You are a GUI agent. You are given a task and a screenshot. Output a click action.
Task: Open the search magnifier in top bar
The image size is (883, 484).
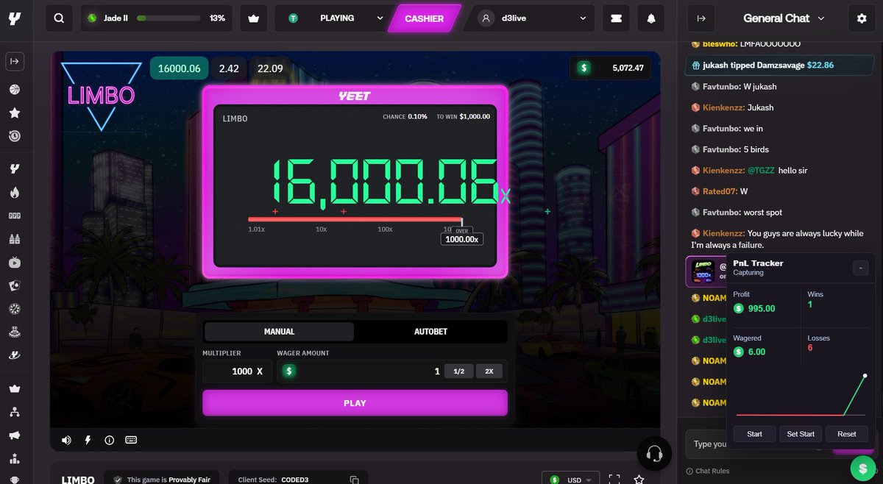(x=59, y=18)
